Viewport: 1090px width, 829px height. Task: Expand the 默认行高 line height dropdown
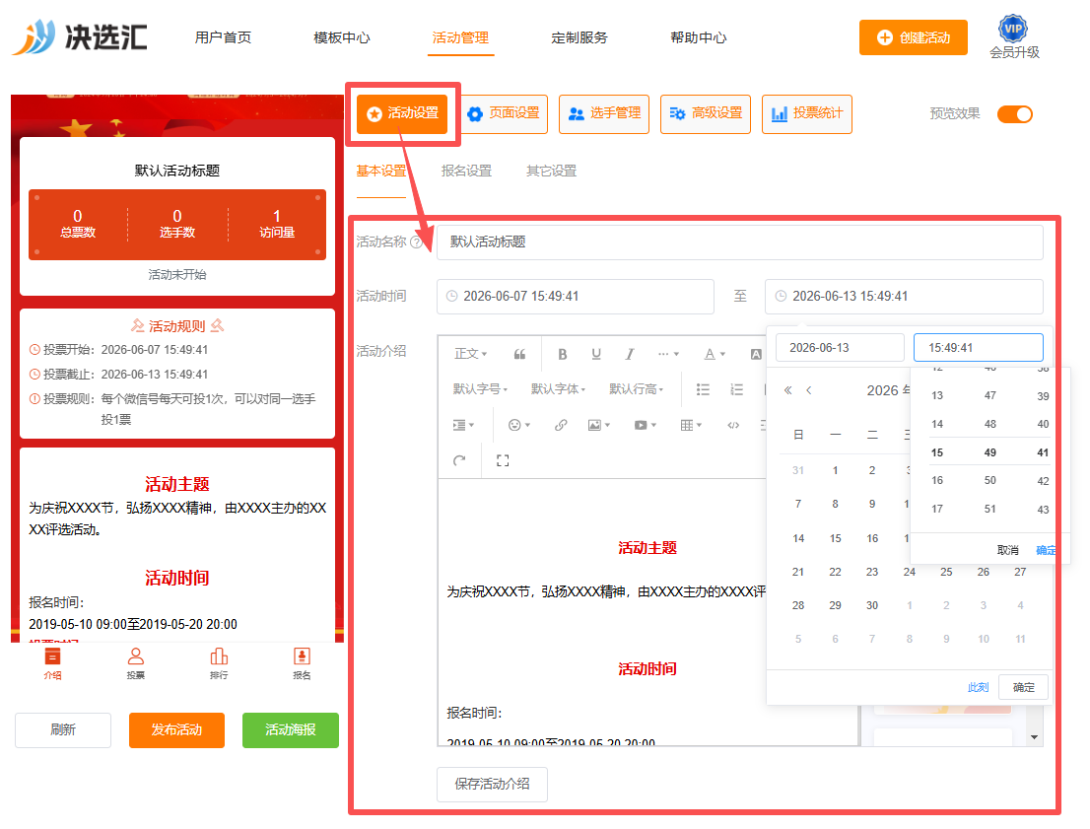(636, 389)
